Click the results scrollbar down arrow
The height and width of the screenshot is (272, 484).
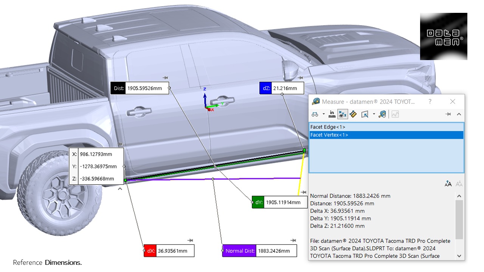(x=459, y=256)
